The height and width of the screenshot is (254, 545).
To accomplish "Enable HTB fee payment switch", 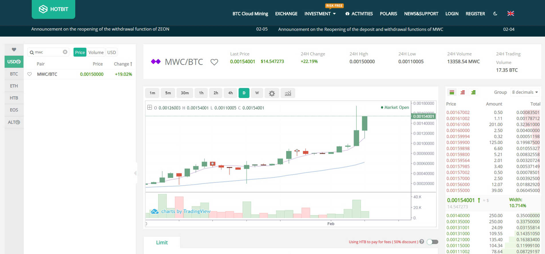I will coord(433,242).
